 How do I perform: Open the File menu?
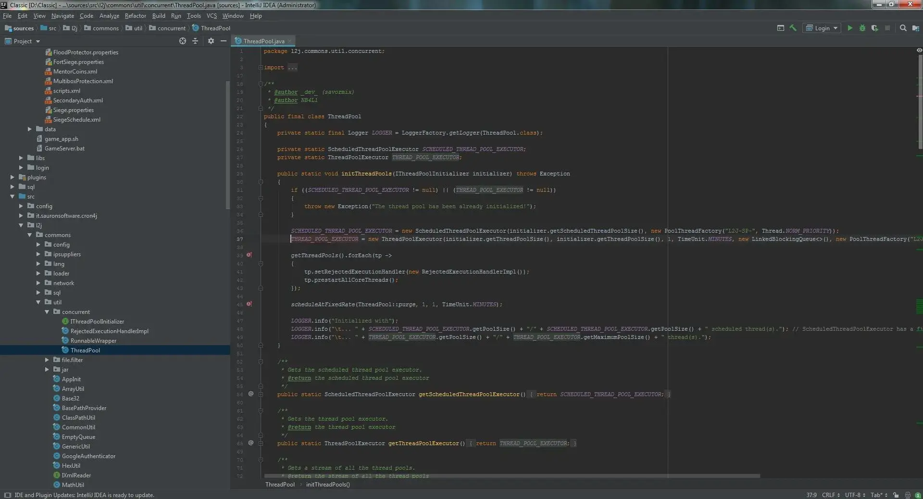(x=7, y=16)
